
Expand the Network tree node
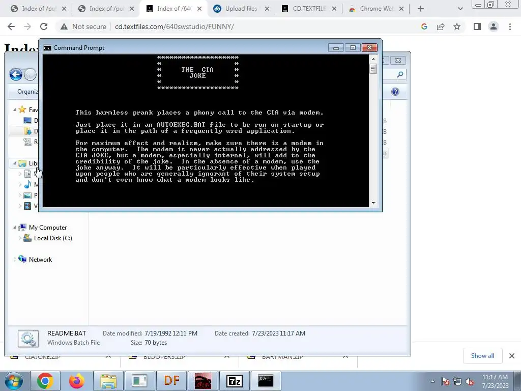(15, 259)
